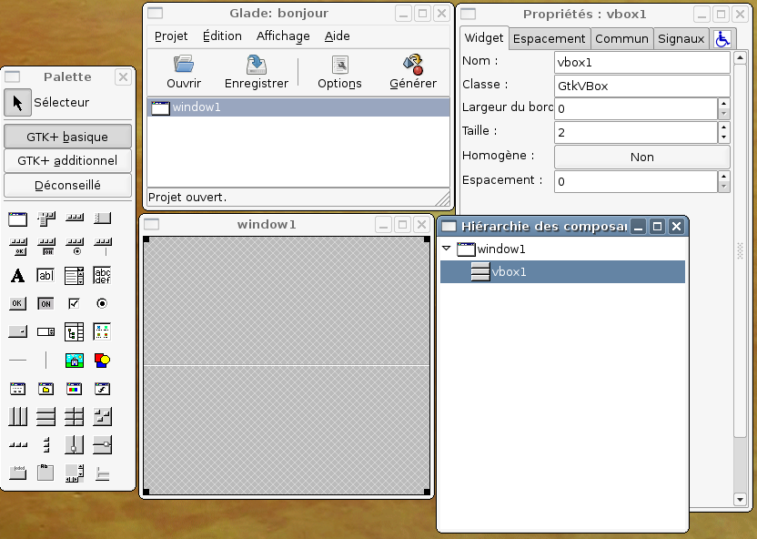Select the Drawing Area (colored shapes) icon
Viewport: 757px width, 539px height.
click(102, 361)
